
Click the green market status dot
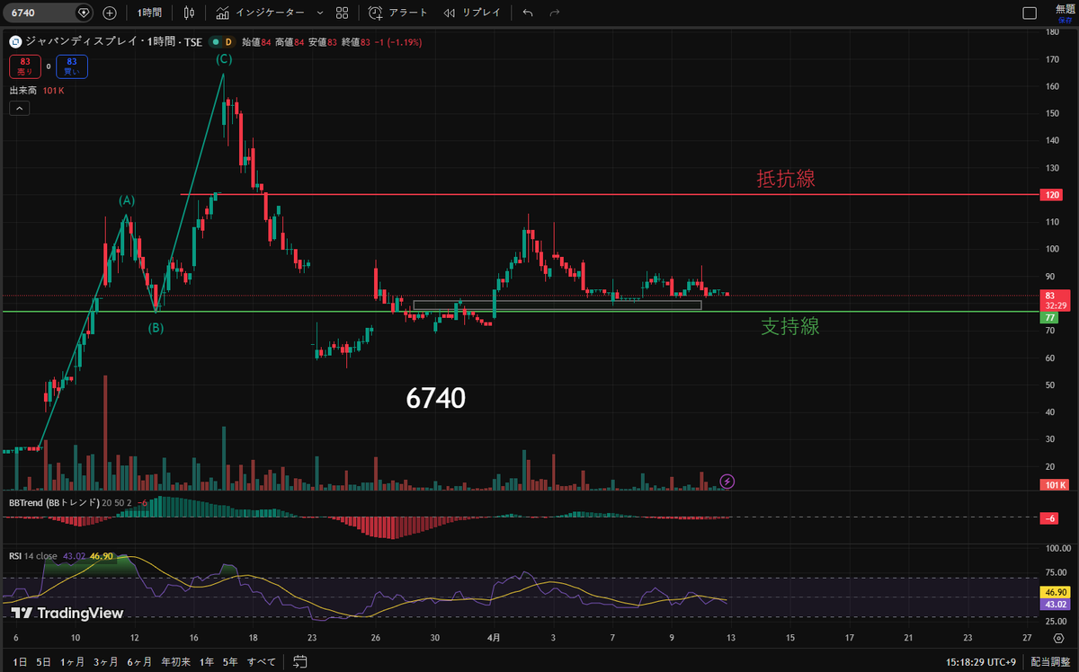215,42
